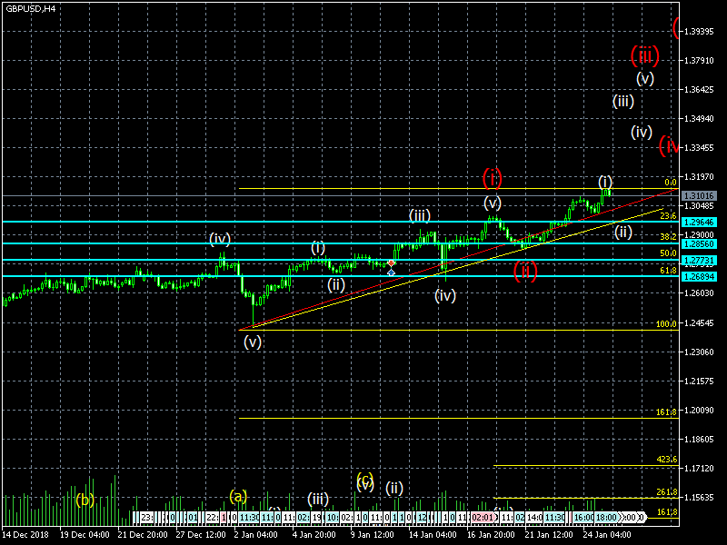
Task: Select the red (i) wave label
Action: click(x=492, y=178)
